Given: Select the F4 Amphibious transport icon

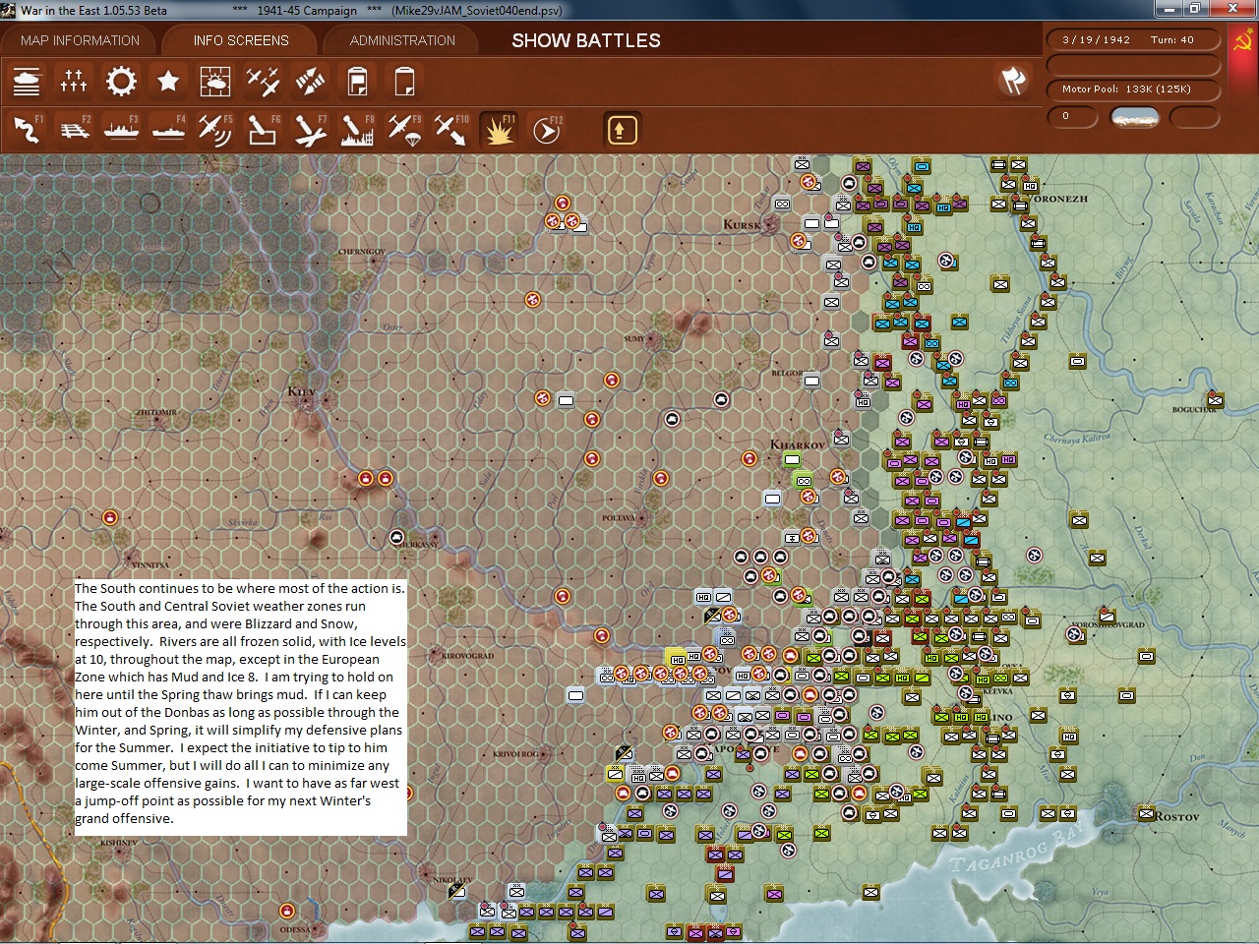Looking at the screenshot, I should pyautogui.click(x=168, y=129).
